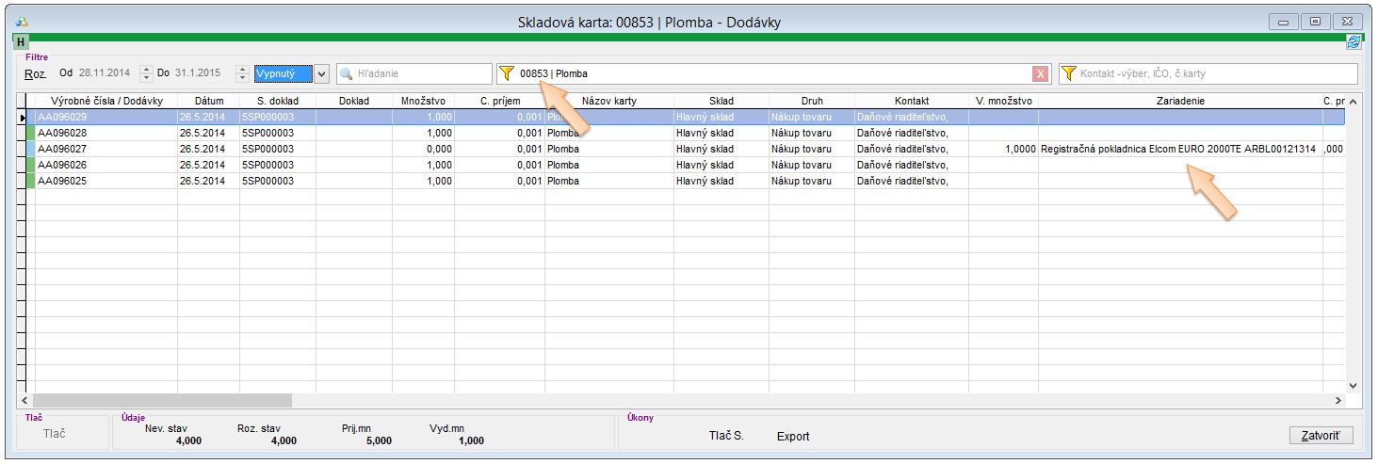This screenshot has width=1378, height=464.
Task: Click the yellow funnel beside 00853 | Plomba
Action: 508,73
